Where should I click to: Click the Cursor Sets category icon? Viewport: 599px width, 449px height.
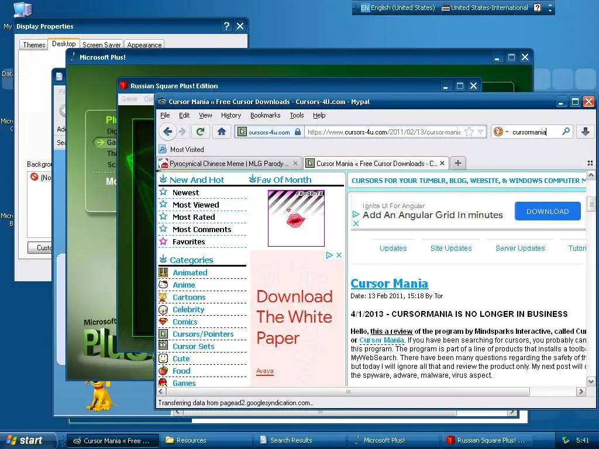(163, 346)
